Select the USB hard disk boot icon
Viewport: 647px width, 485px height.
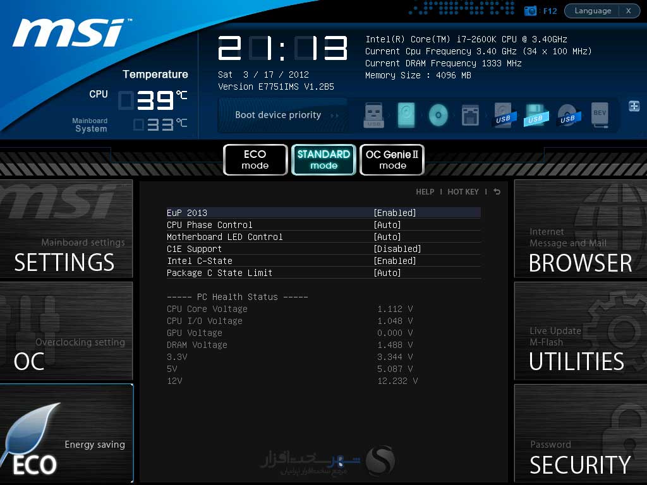(x=504, y=115)
